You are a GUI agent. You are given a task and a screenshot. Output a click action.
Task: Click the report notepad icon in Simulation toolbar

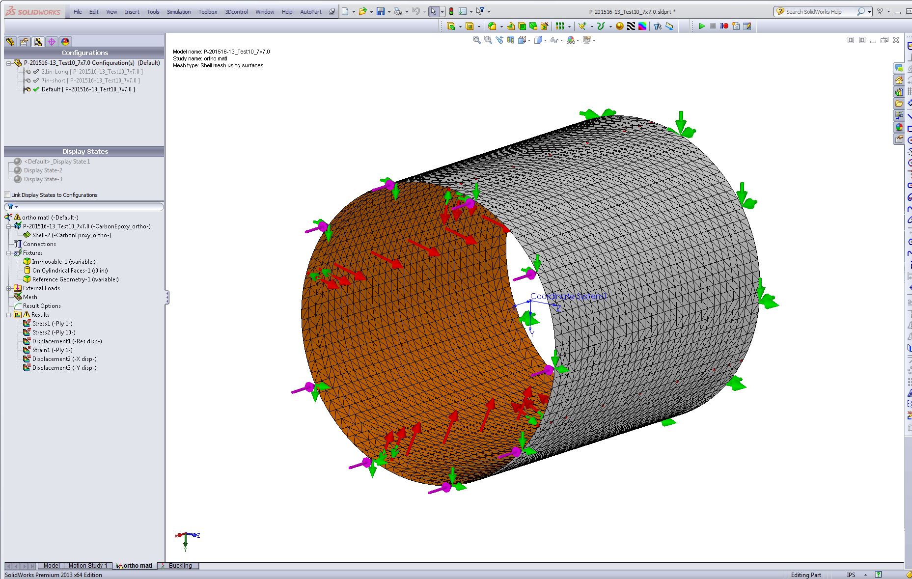coord(747,26)
